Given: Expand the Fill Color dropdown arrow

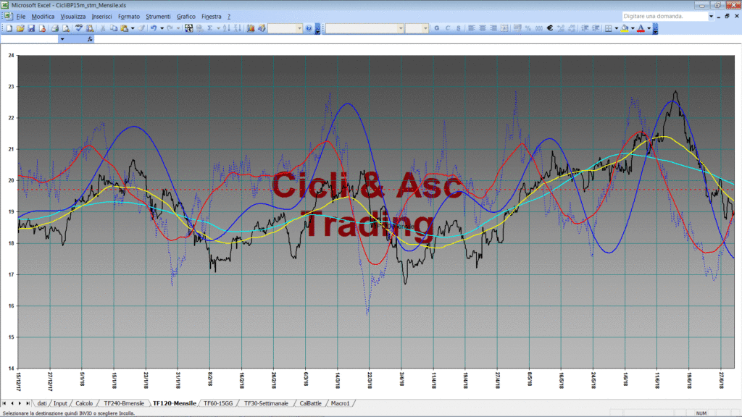Looking at the screenshot, I should tap(633, 28).
